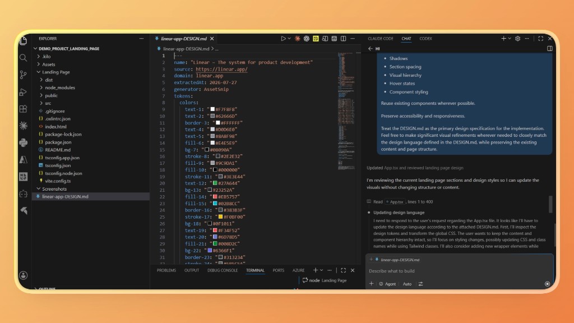Open the Debug Console tab

click(x=222, y=270)
